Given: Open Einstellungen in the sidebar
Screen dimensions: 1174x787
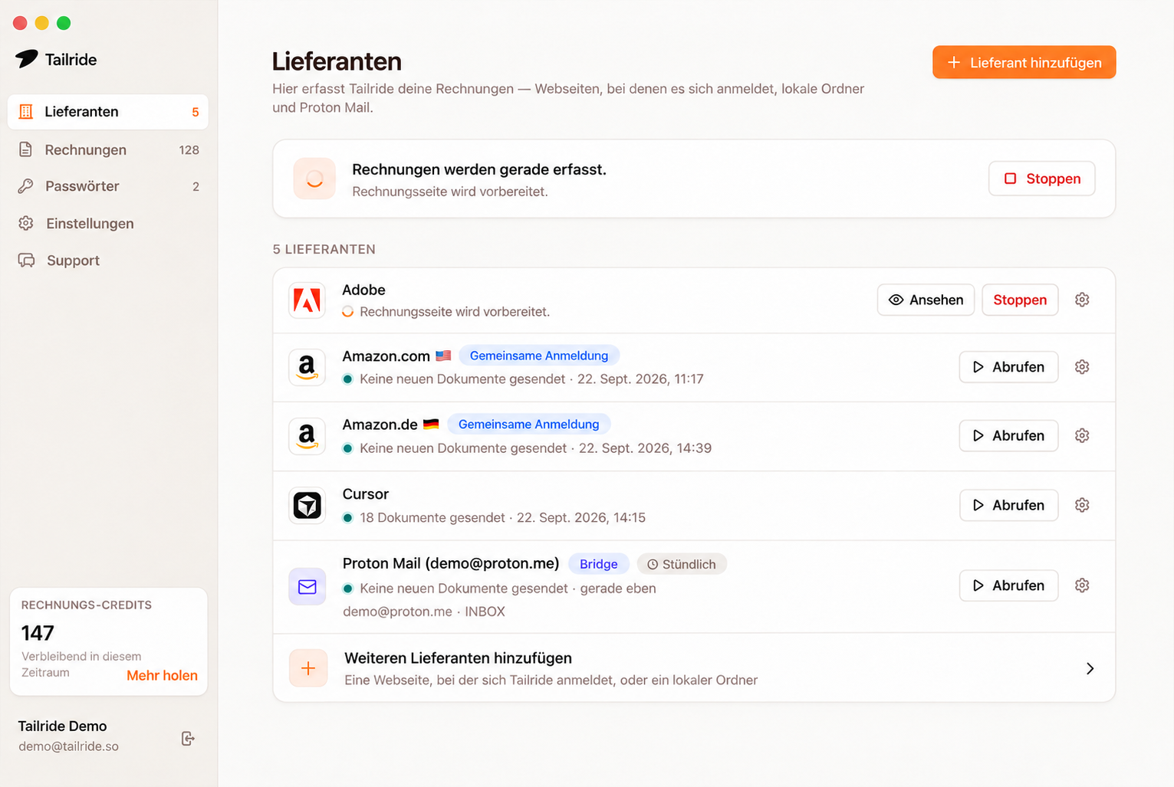Looking at the screenshot, I should [108, 224].
